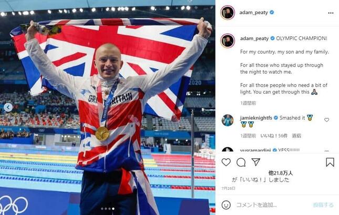Like the post with the heart icon
This screenshot has width=339, height=215.
[226, 162]
